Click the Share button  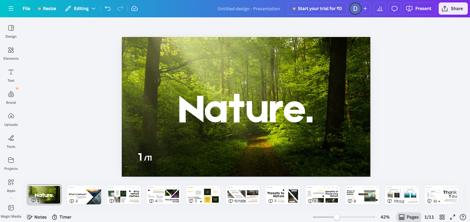click(453, 9)
